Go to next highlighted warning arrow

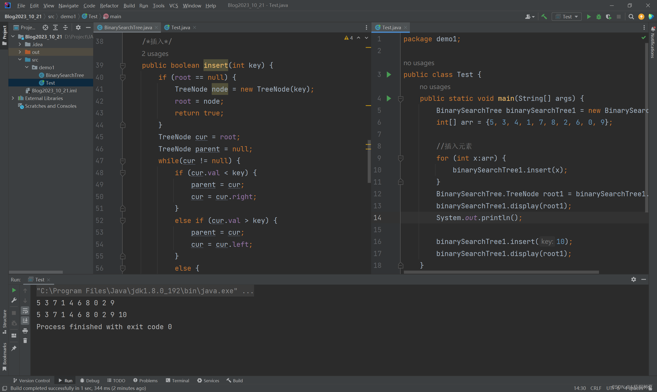coord(367,38)
